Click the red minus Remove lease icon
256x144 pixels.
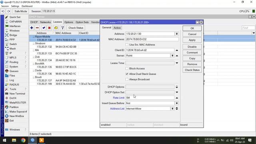pos(37,28)
